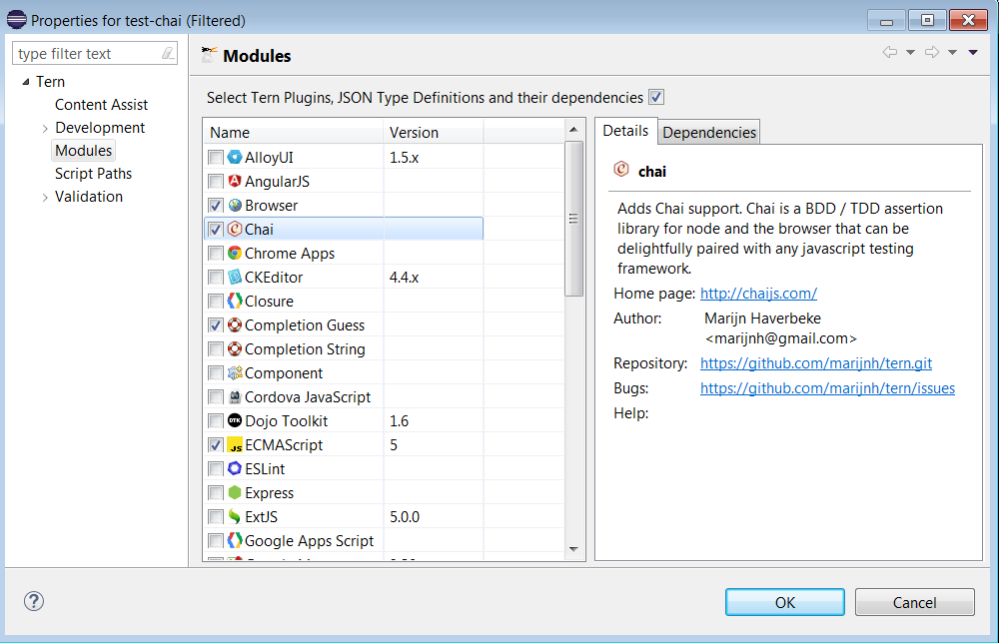Click the Google Apps Script icon

tap(235, 541)
